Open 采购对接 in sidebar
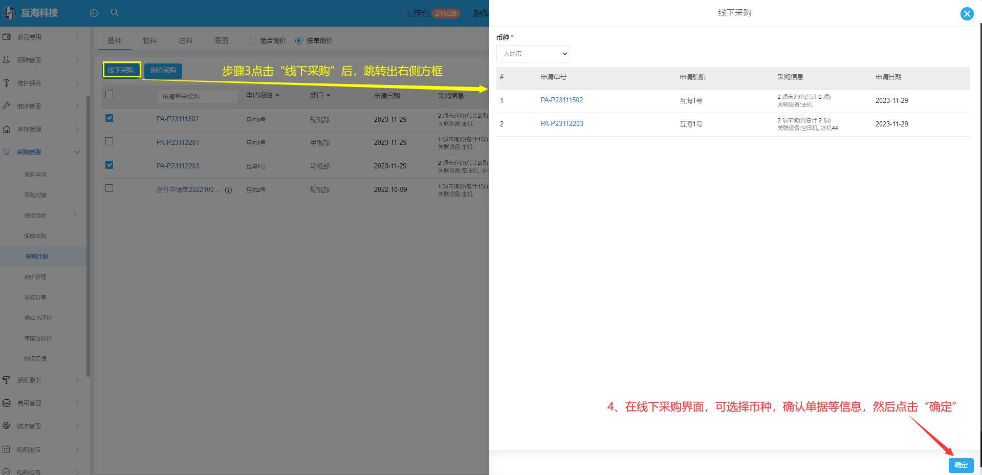 [35, 195]
